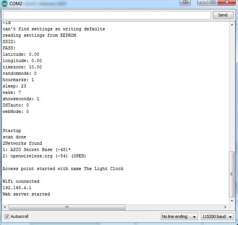Click the horizontal scrollbar right arrow

(225, 207)
